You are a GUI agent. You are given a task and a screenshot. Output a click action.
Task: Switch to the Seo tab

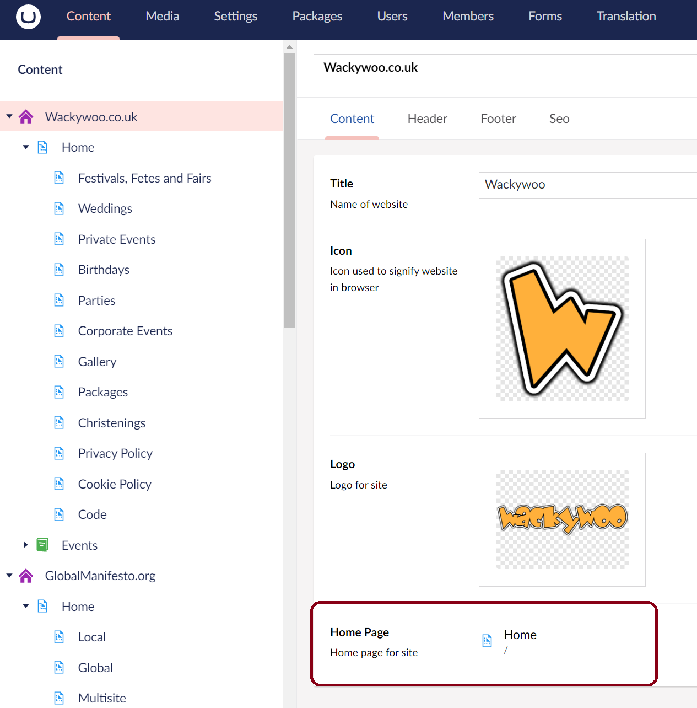[559, 119]
